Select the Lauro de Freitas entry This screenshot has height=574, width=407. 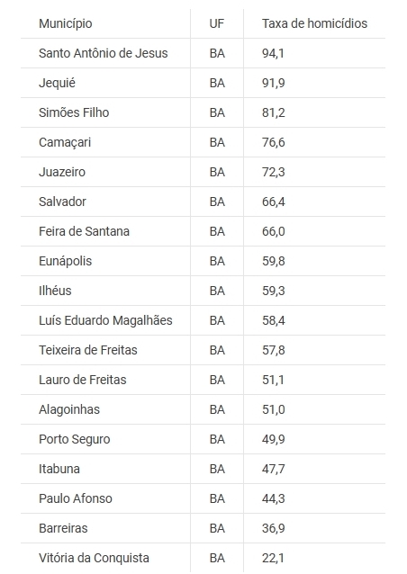point(83,380)
